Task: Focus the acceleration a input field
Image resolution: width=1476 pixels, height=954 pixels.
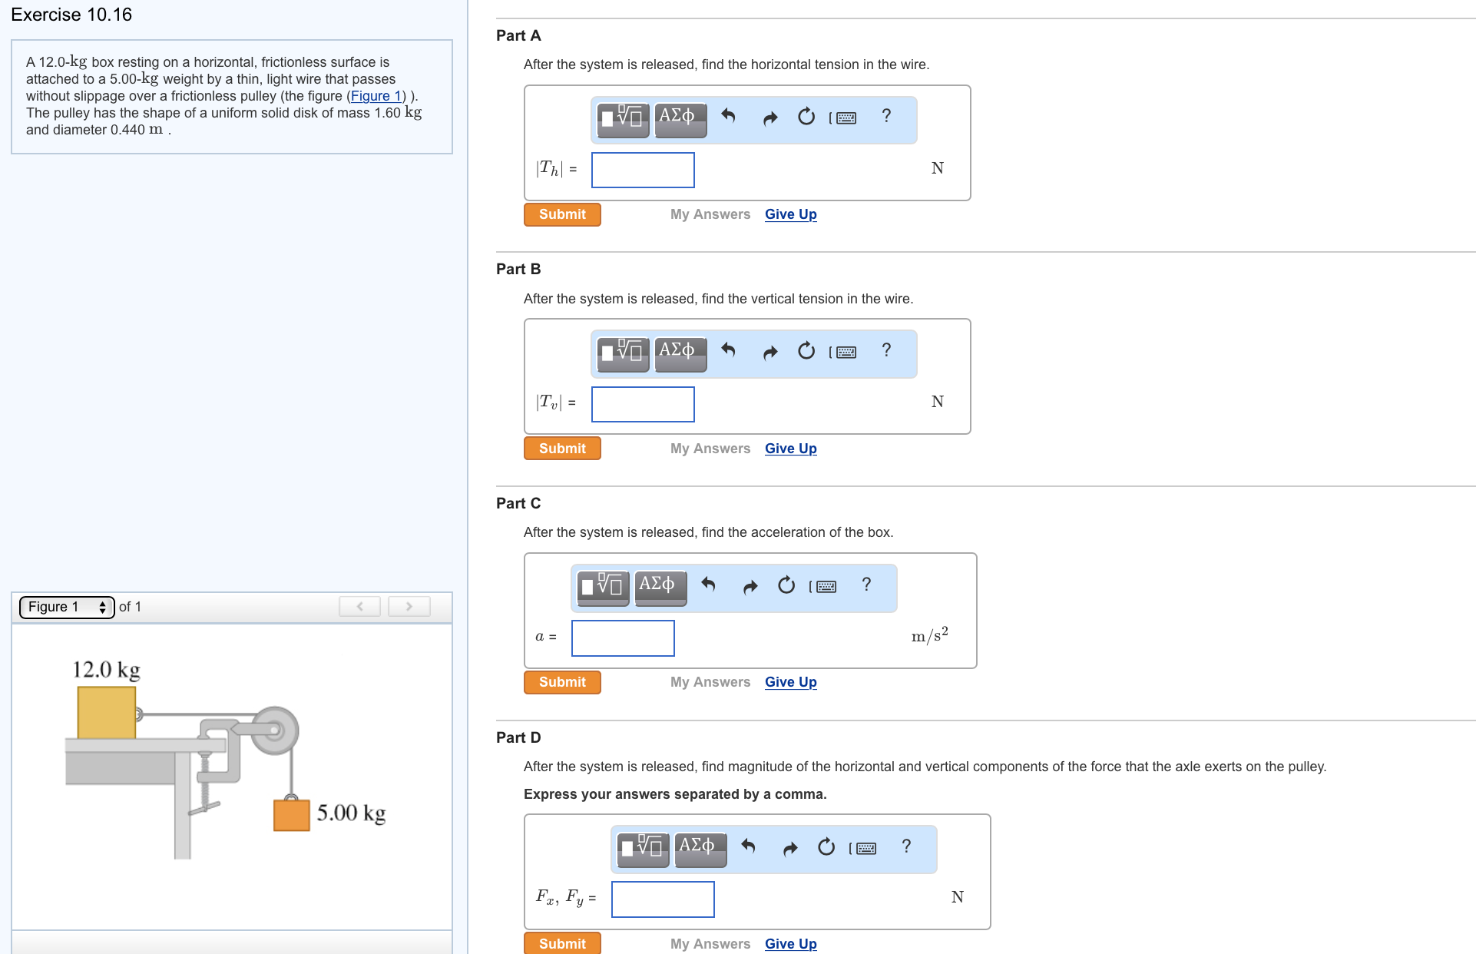Action: 623,638
